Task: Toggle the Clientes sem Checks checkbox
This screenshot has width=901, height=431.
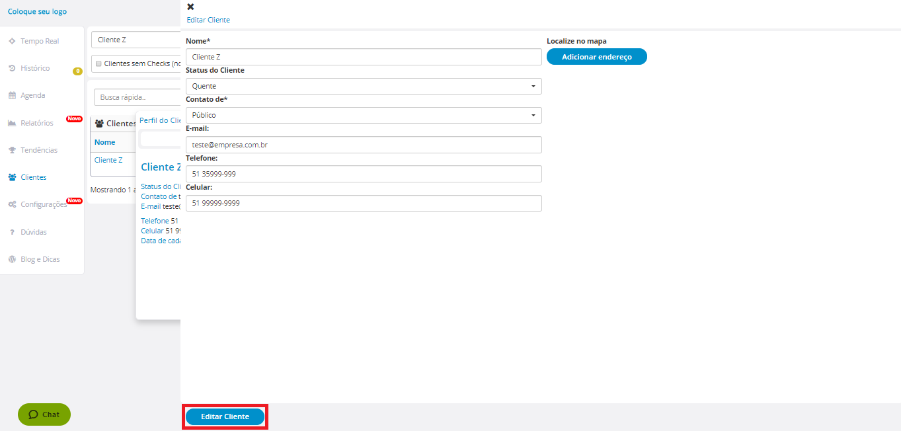Action: click(x=98, y=64)
